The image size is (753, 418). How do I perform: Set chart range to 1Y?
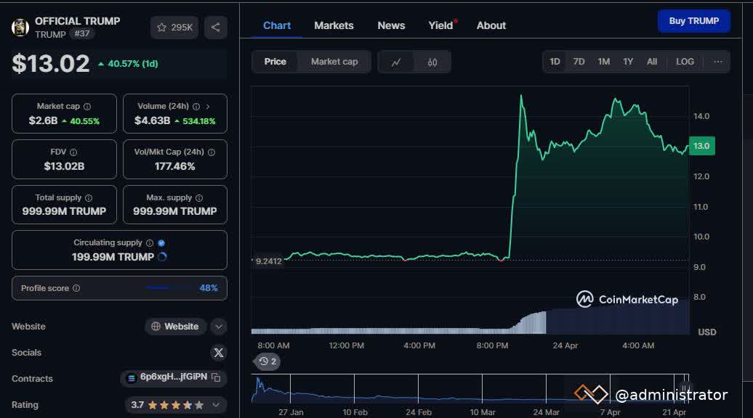(628, 62)
